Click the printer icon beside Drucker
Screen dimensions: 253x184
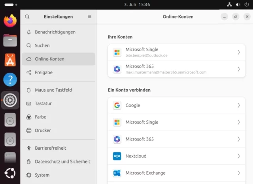pos(29,130)
